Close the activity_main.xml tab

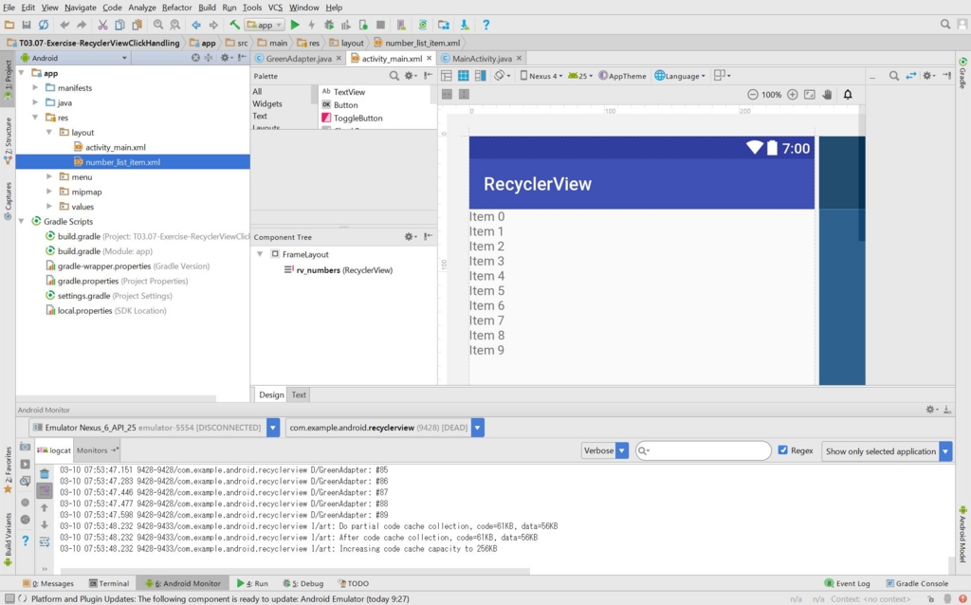[x=430, y=58]
